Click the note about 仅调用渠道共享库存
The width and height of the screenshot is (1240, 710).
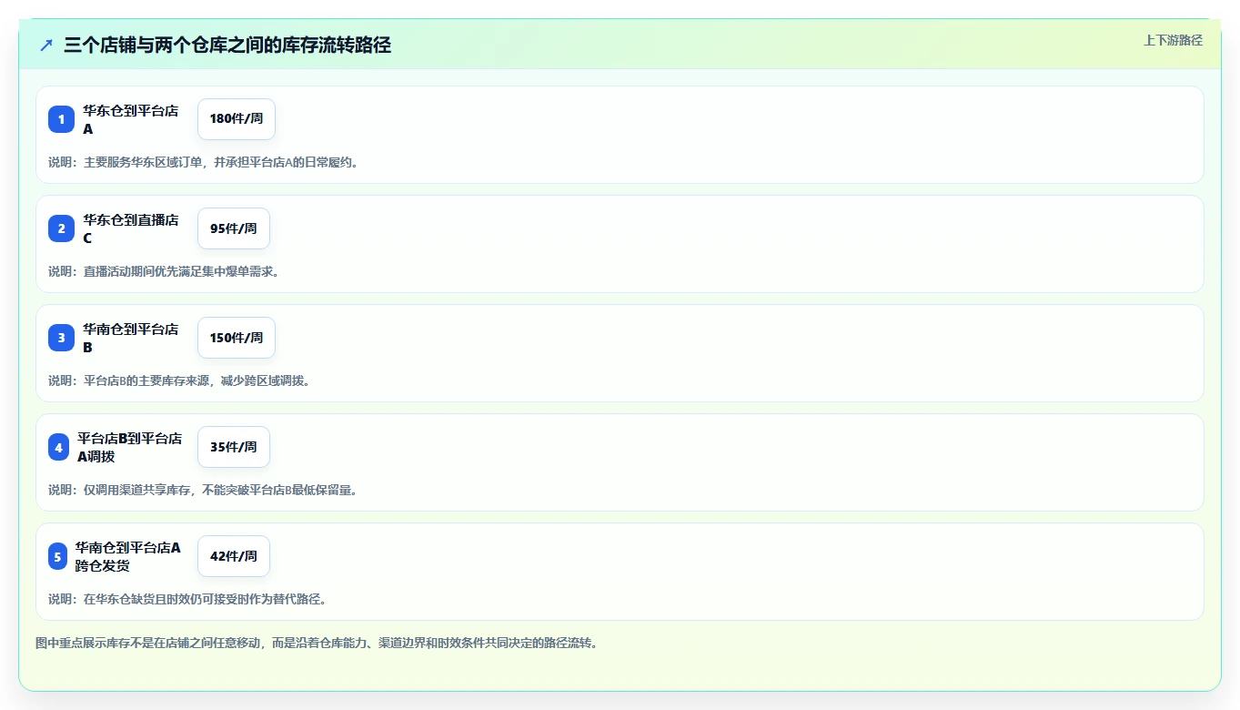204,490
